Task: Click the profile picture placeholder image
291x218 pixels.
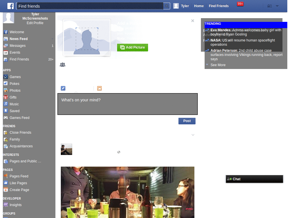Action: pos(87,38)
